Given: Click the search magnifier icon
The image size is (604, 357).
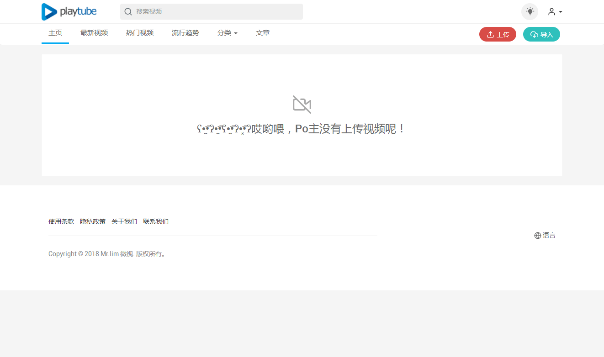Looking at the screenshot, I should pyautogui.click(x=128, y=12).
